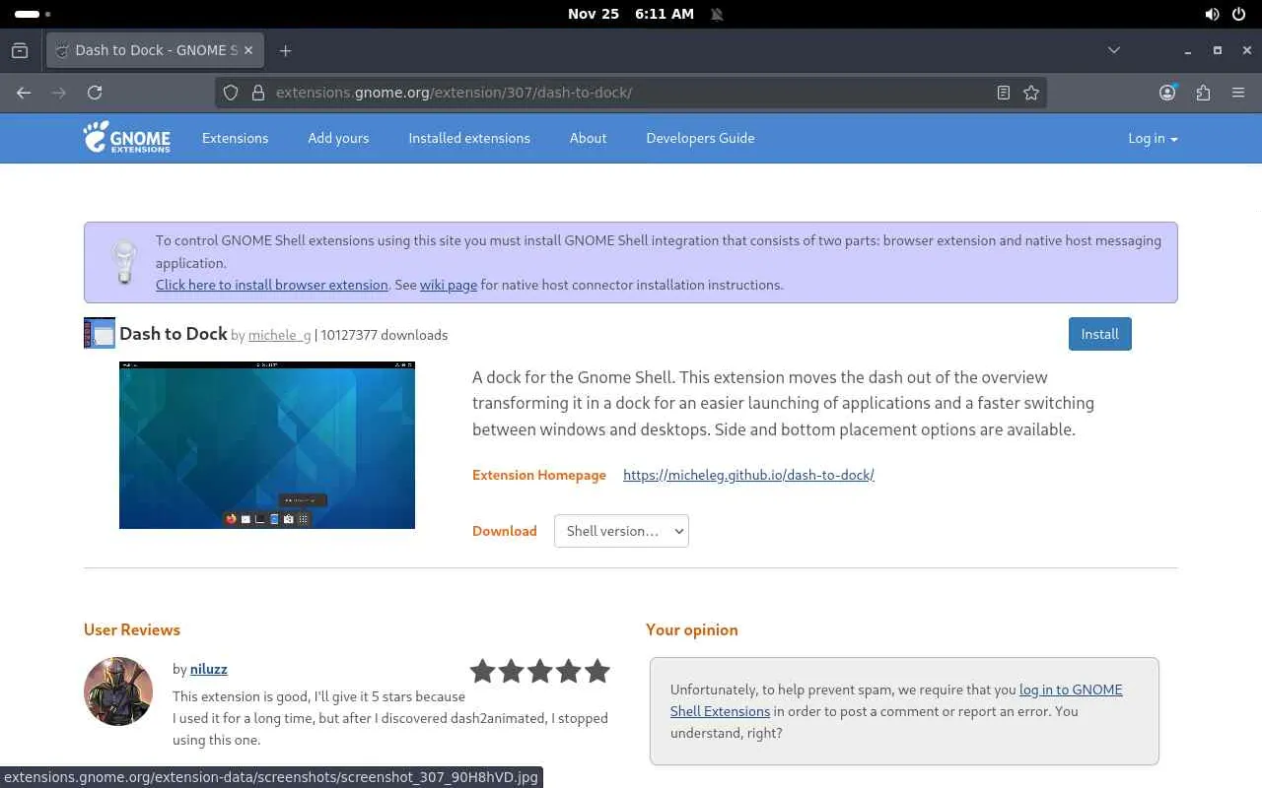Viewport: 1262px width, 788px height.
Task: Click the Download label
Action: coord(505,531)
